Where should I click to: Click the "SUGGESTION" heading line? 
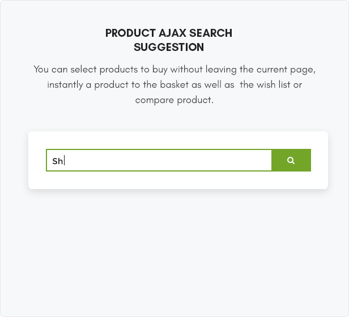[x=169, y=47]
